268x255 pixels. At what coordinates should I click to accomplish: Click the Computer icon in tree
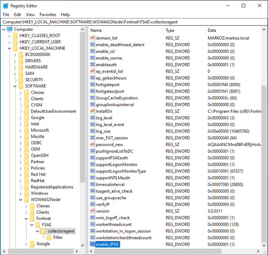pos(10,29)
